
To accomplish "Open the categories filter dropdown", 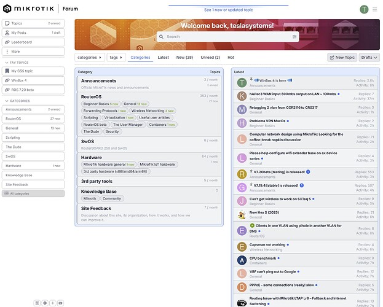I will pos(89,57).
